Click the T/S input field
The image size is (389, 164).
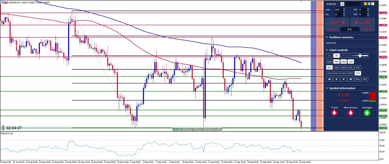click(363, 10)
